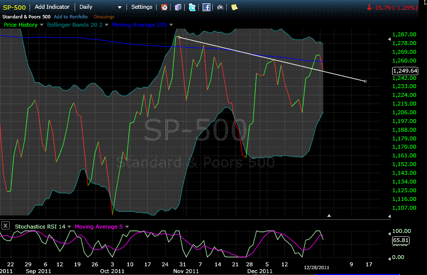The width and height of the screenshot is (427, 275).
Task: Open the alarm clock alert icon
Action: [164, 7]
